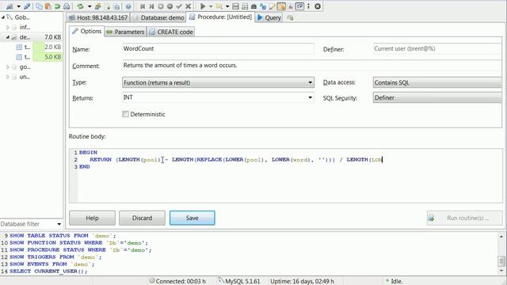Click the green Undo arrow icon
Screen dimensions: 507x285
point(57,6)
